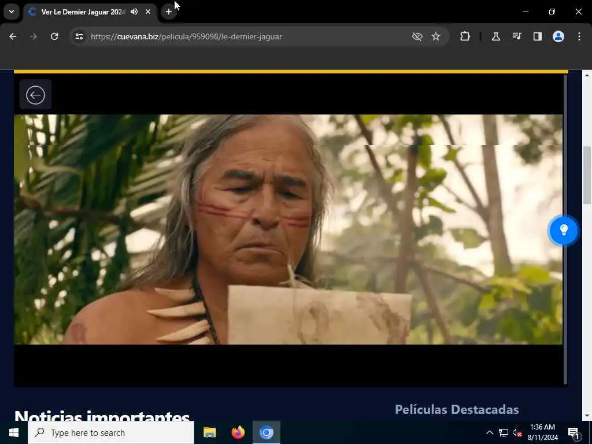
Task: Bookmark this page with the star
Action: (x=436, y=36)
